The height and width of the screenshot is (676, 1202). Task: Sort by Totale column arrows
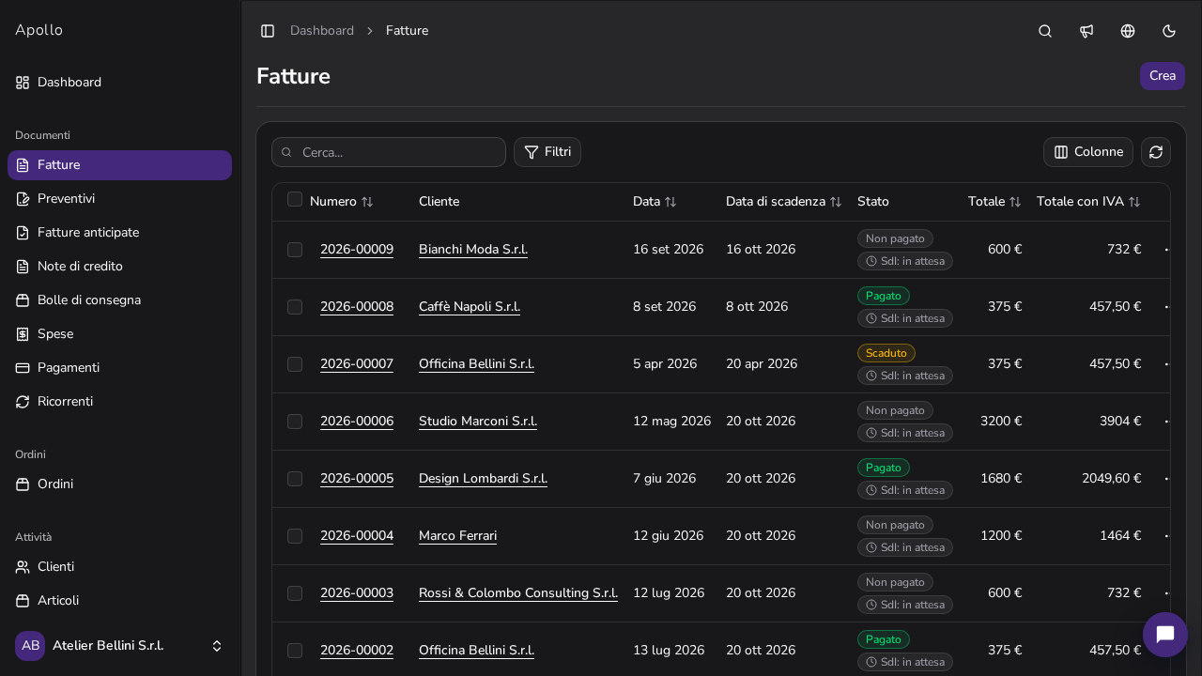(x=1015, y=202)
